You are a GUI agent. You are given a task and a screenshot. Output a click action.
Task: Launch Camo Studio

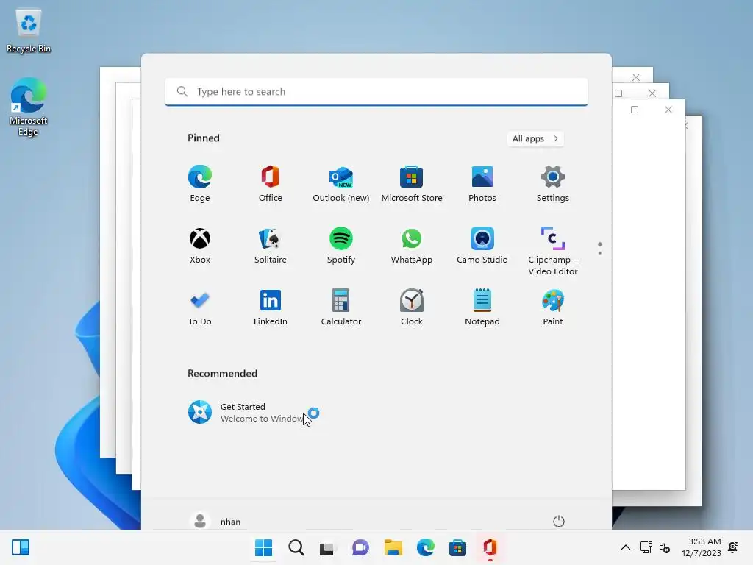pyautogui.click(x=482, y=246)
